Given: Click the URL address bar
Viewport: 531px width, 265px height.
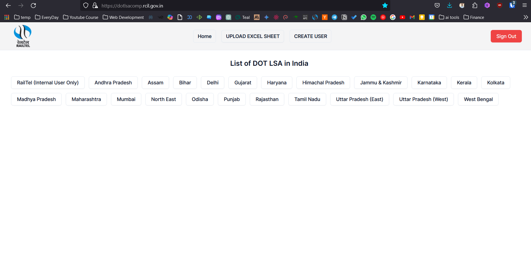Looking at the screenshot, I should click(x=236, y=6).
